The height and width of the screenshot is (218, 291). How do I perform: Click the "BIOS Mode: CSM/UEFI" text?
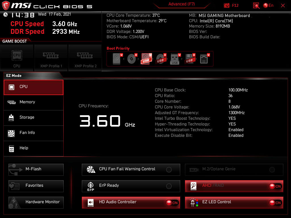tap(128, 37)
